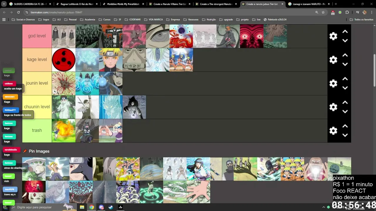
Task: Open settings gear for god level tier
Action: [x=333, y=36]
